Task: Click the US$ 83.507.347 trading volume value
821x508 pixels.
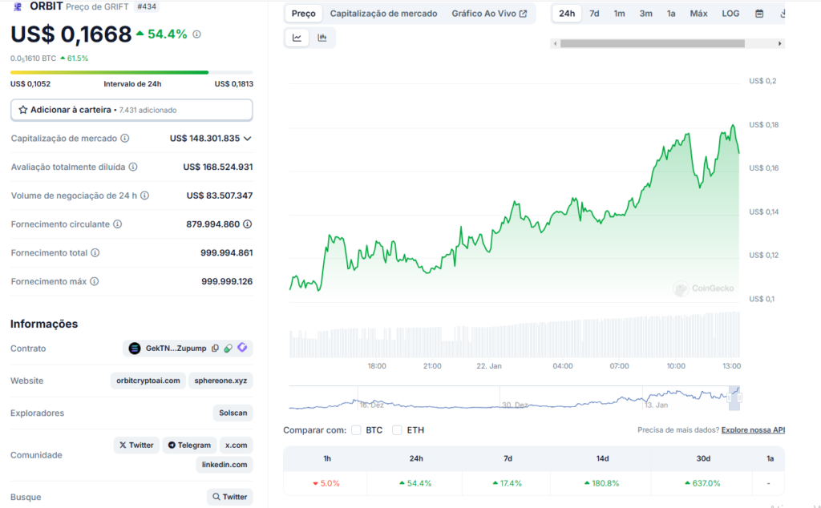Action: (220, 196)
